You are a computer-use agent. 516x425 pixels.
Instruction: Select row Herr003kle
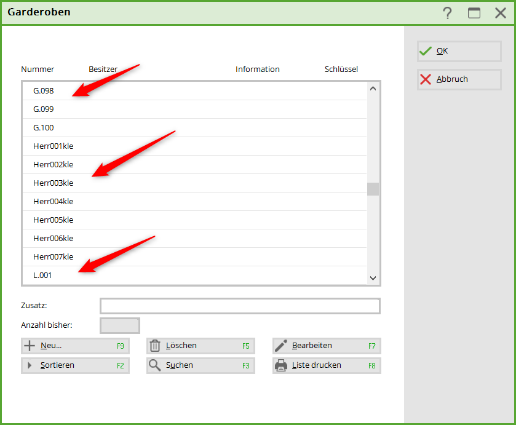click(x=194, y=183)
